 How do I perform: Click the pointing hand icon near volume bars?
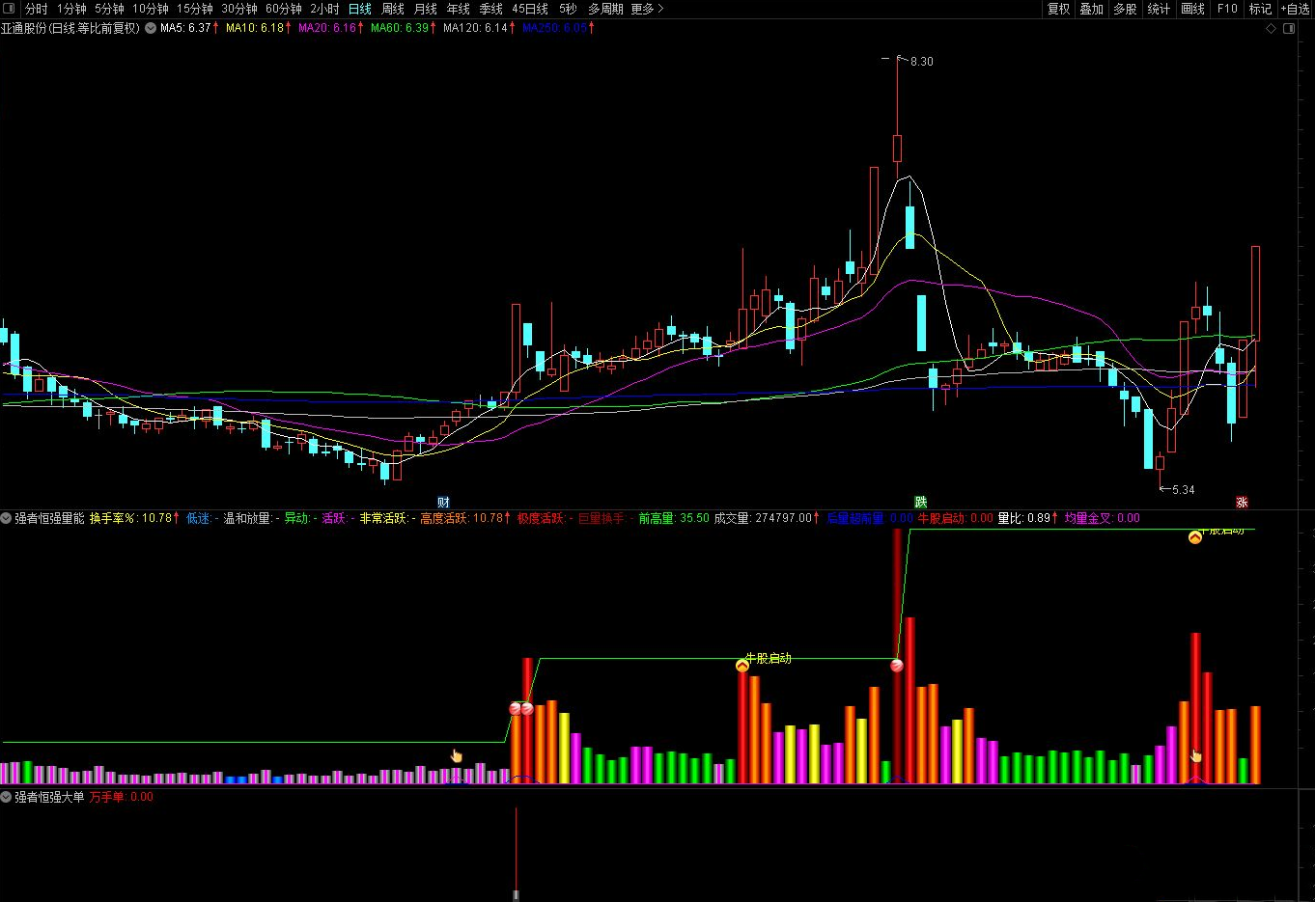tap(457, 755)
